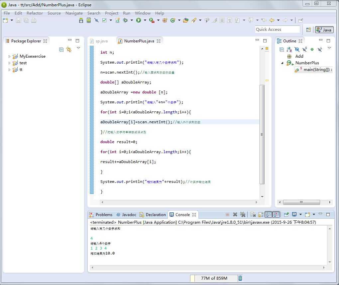339x285 pixels.
Task: Click the Back navigation yellow arrow
Action: tap(272, 20)
